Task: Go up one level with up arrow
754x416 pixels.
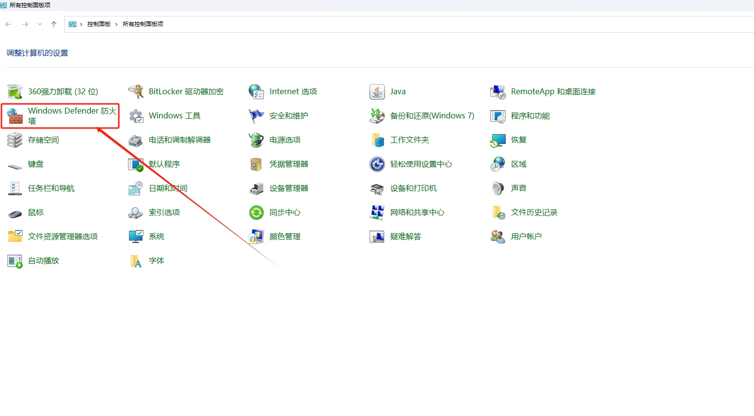Action: pos(54,24)
